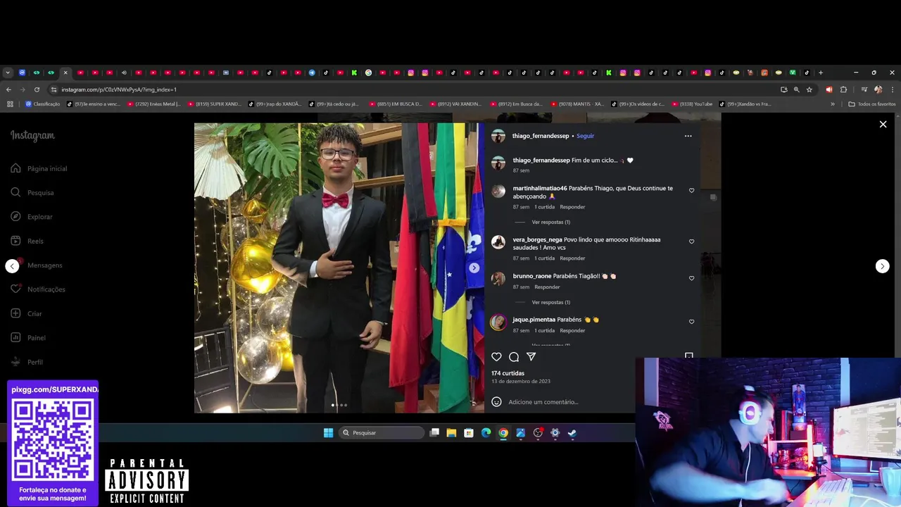This screenshot has height=507, width=901.
Task: Open Microsoft Edge from taskbar
Action: click(x=486, y=433)
